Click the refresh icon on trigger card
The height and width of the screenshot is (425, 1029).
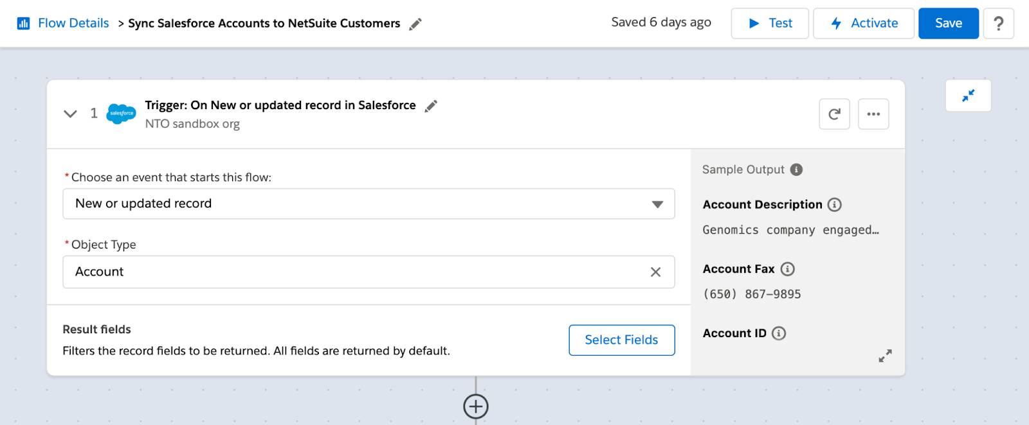834,114
